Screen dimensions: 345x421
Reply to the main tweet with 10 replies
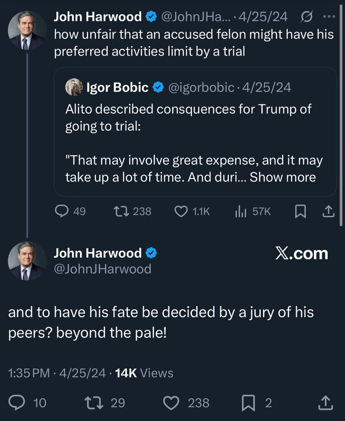click(x=19, y=402)
